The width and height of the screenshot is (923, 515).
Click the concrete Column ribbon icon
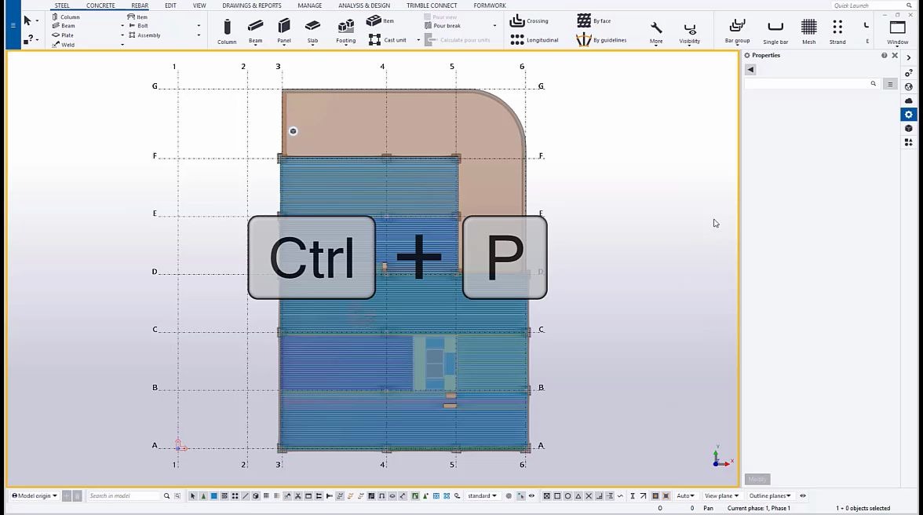[x=227, y=31]
